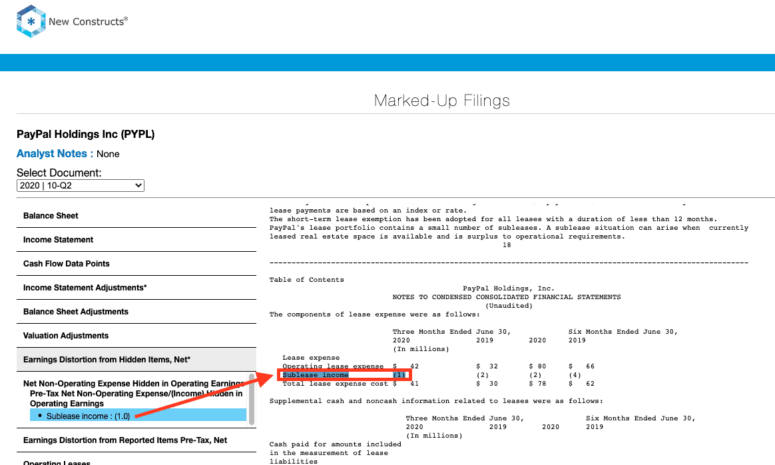The width and height of the screenshot is (775, 465).
Task: Select the Balance Sheet section
Action: click(x=136, y=216)
